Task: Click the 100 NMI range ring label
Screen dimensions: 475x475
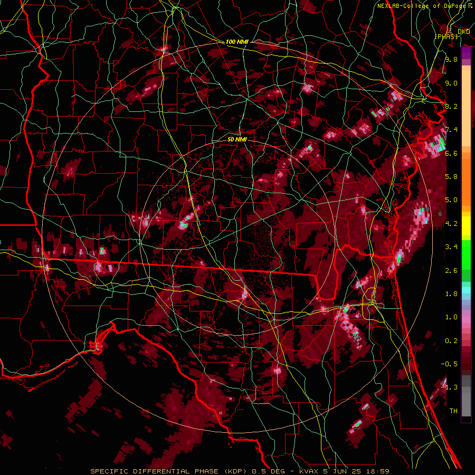Action: (237, 42)
